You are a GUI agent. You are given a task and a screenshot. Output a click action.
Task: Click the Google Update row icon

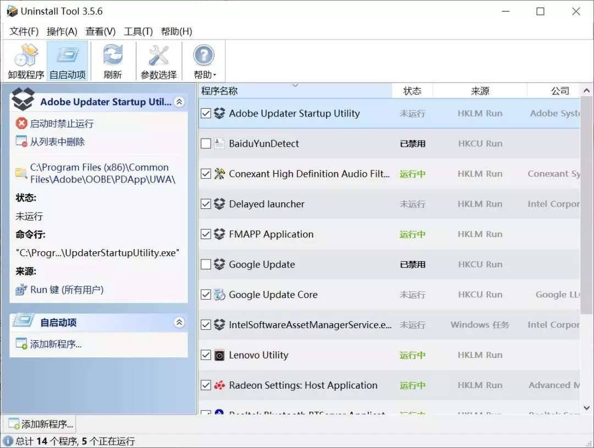(x=219, y=264)
